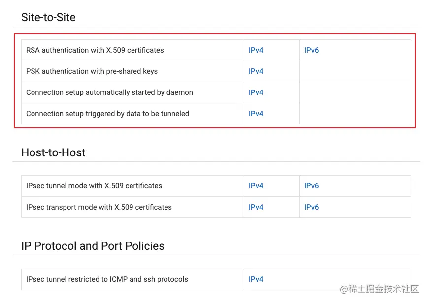Click the IPsec tunnel mode with X.509 certificates text
Screen dimensions: 428x303
pos(94,186)
